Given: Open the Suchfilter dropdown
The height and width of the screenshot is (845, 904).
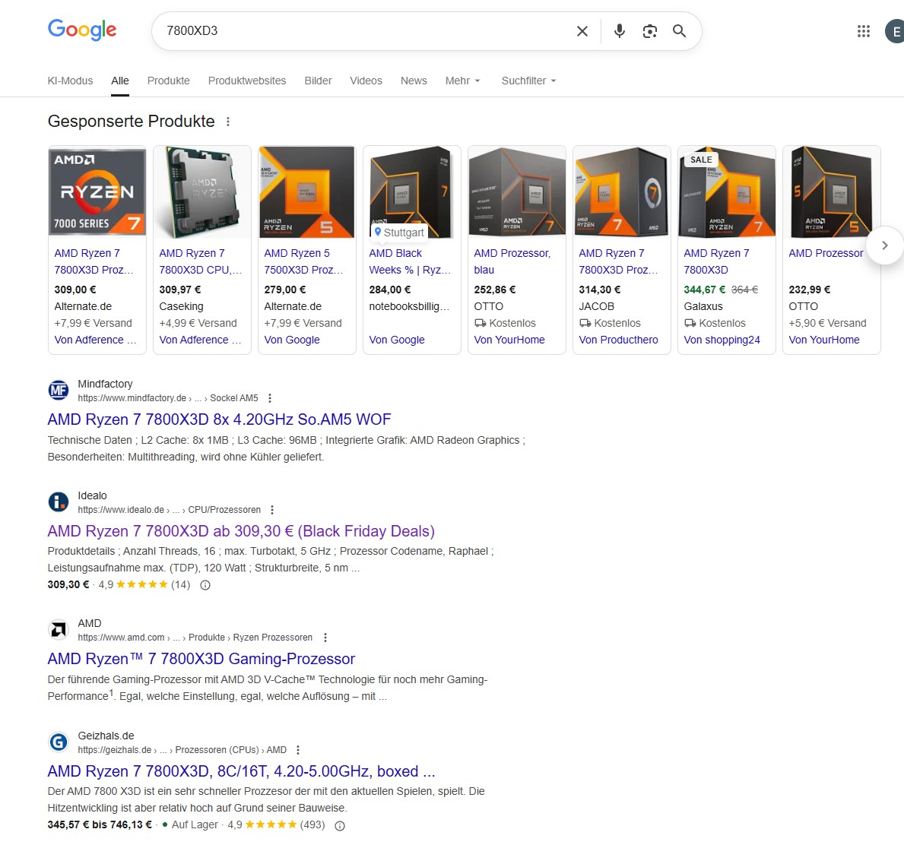Looking at the screenshot, I should click(528, 81).
